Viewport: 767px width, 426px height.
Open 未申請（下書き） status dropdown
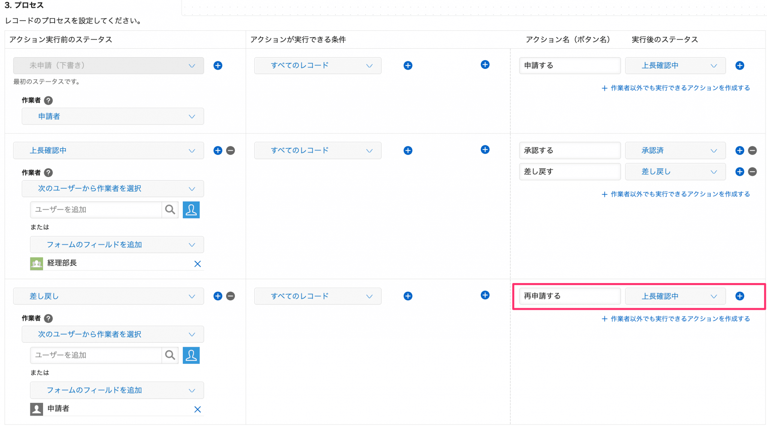[109, 65]
